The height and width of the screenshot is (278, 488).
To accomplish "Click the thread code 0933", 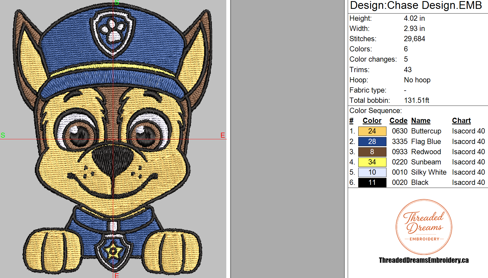I will 400,152.
